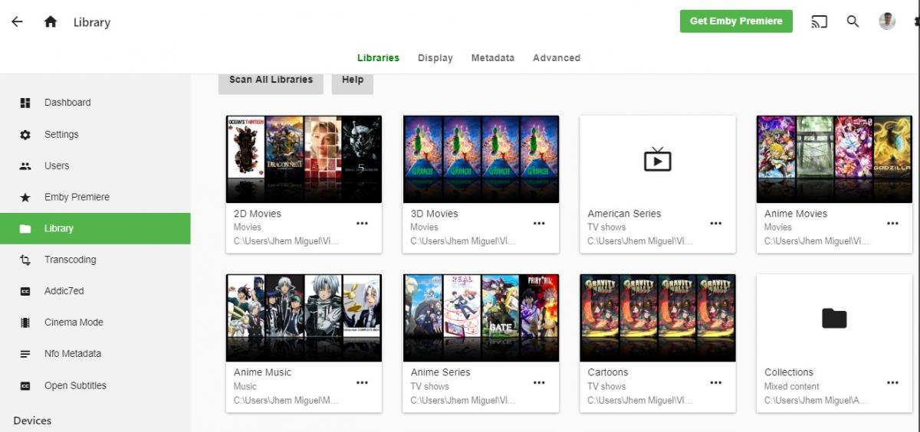Click the Devices section heading
This screenshot has width=920, height=432.
[32, 421]
